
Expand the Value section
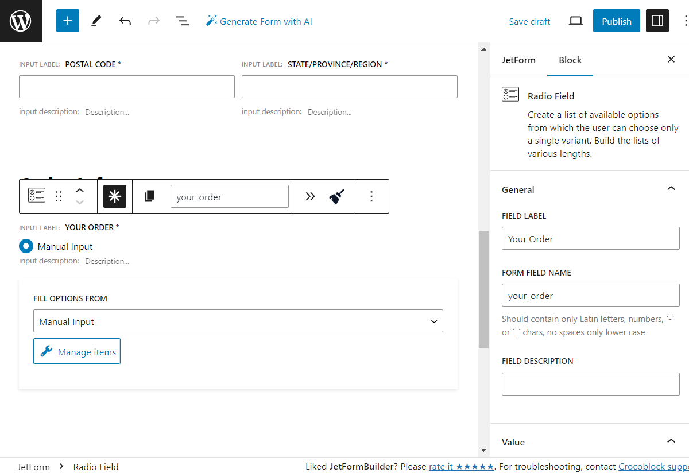click(671, 441)
